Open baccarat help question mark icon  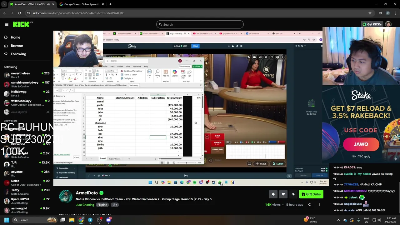coord(277,57)
